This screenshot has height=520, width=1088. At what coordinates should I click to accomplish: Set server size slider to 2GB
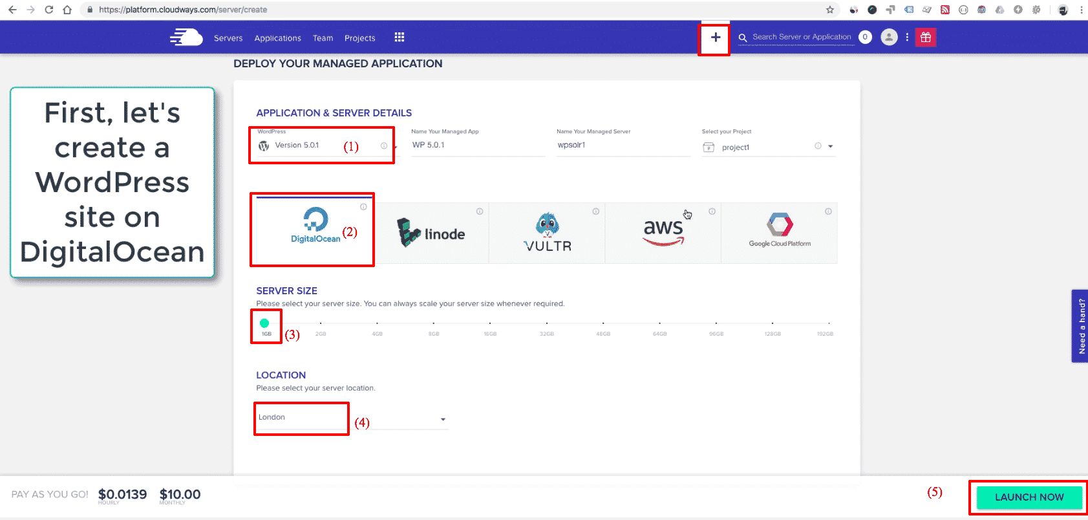(x=321, y=323)
